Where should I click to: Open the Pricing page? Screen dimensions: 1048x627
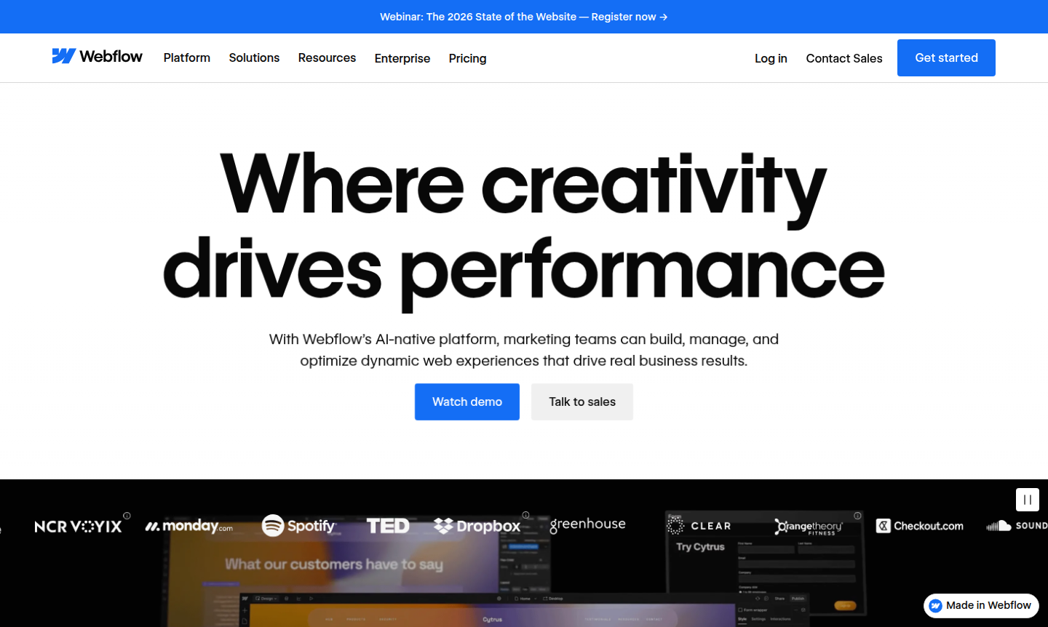pyautogui.click(x=467, y=58)
